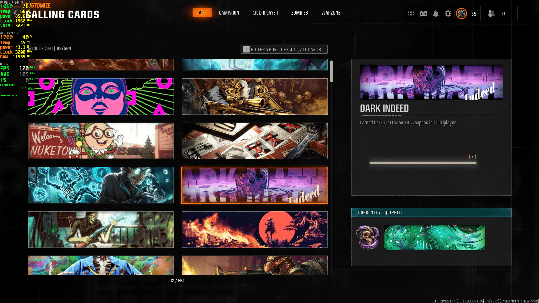Select the samurai red moon calling card
The image size is (539, 303).
[254, 229]
